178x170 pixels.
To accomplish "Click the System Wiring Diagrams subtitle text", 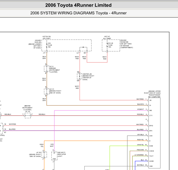I will click(x=78, y=13).
